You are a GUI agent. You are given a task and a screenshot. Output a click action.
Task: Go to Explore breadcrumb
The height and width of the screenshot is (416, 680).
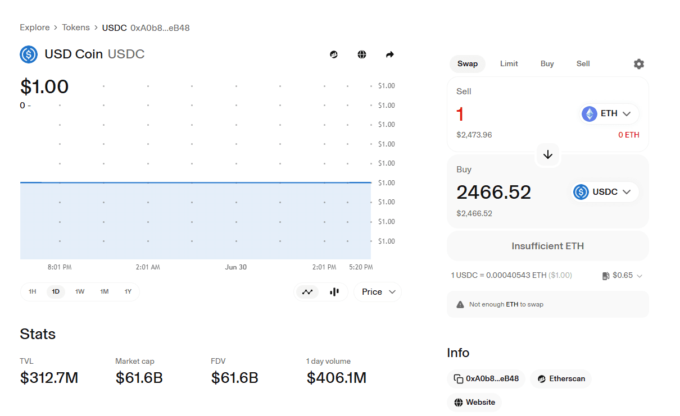[35, 28]
